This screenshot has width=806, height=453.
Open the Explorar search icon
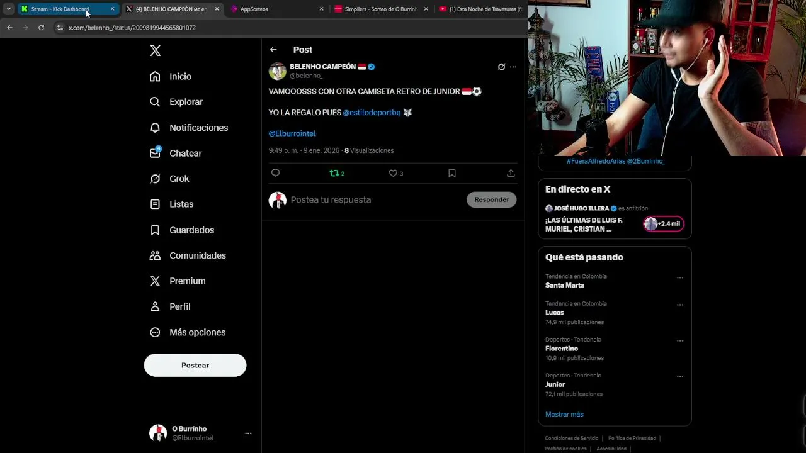click(x=155, y=102)
